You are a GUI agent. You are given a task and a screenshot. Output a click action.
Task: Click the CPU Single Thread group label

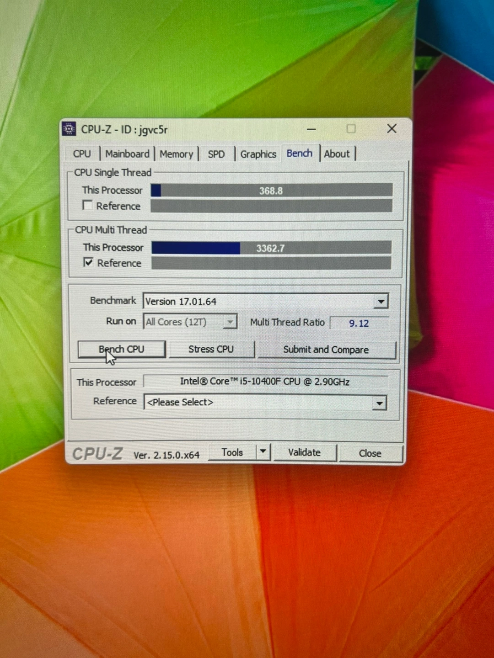(113, 172)
